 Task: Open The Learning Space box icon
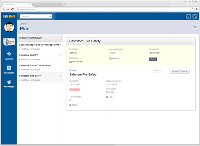9,42
